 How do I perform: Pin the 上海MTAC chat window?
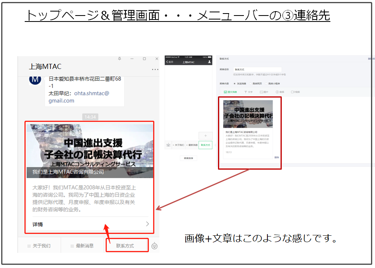pos(120,59)
